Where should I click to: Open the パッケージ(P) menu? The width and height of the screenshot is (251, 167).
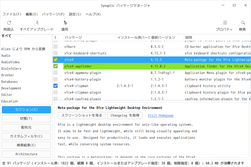point(53,14)
